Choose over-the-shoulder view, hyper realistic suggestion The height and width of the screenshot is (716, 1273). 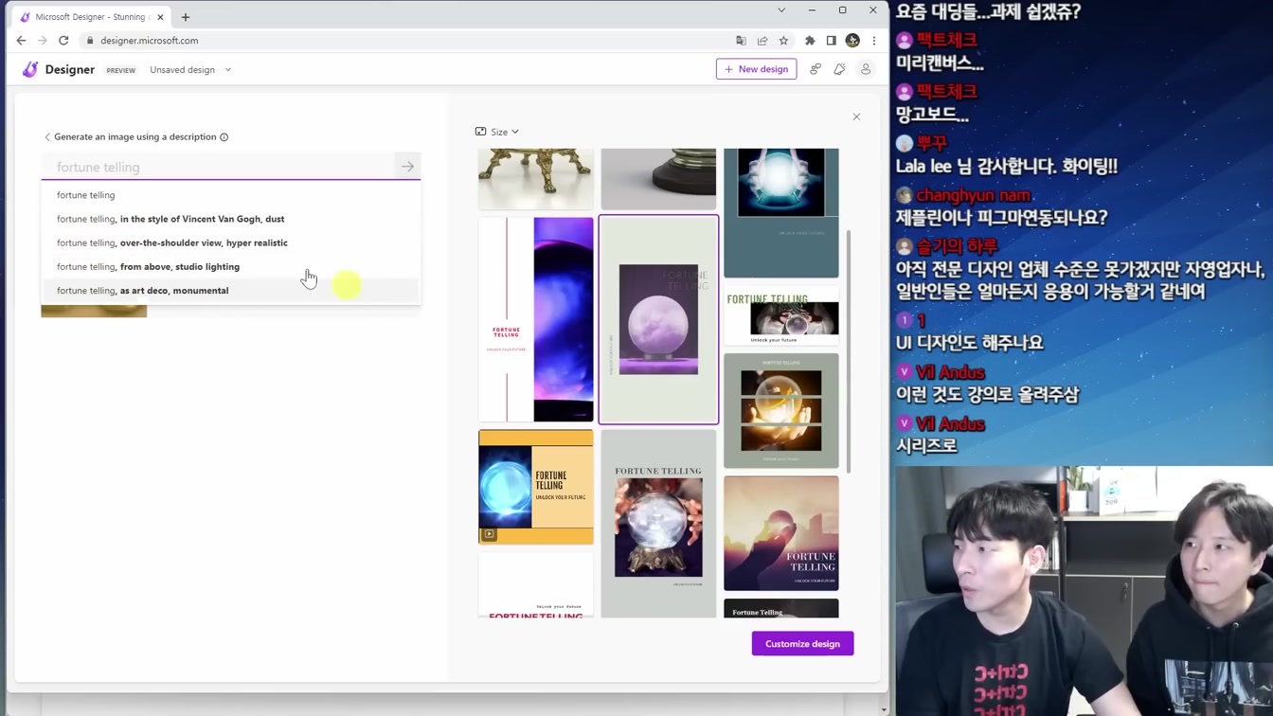(230, 242)
